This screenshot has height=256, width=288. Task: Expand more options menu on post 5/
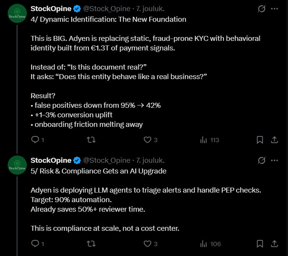tap(274, 160)
